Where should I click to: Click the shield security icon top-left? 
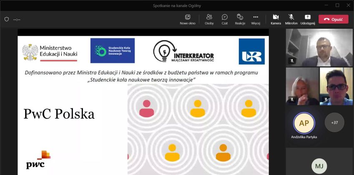(x=7, y=19)
